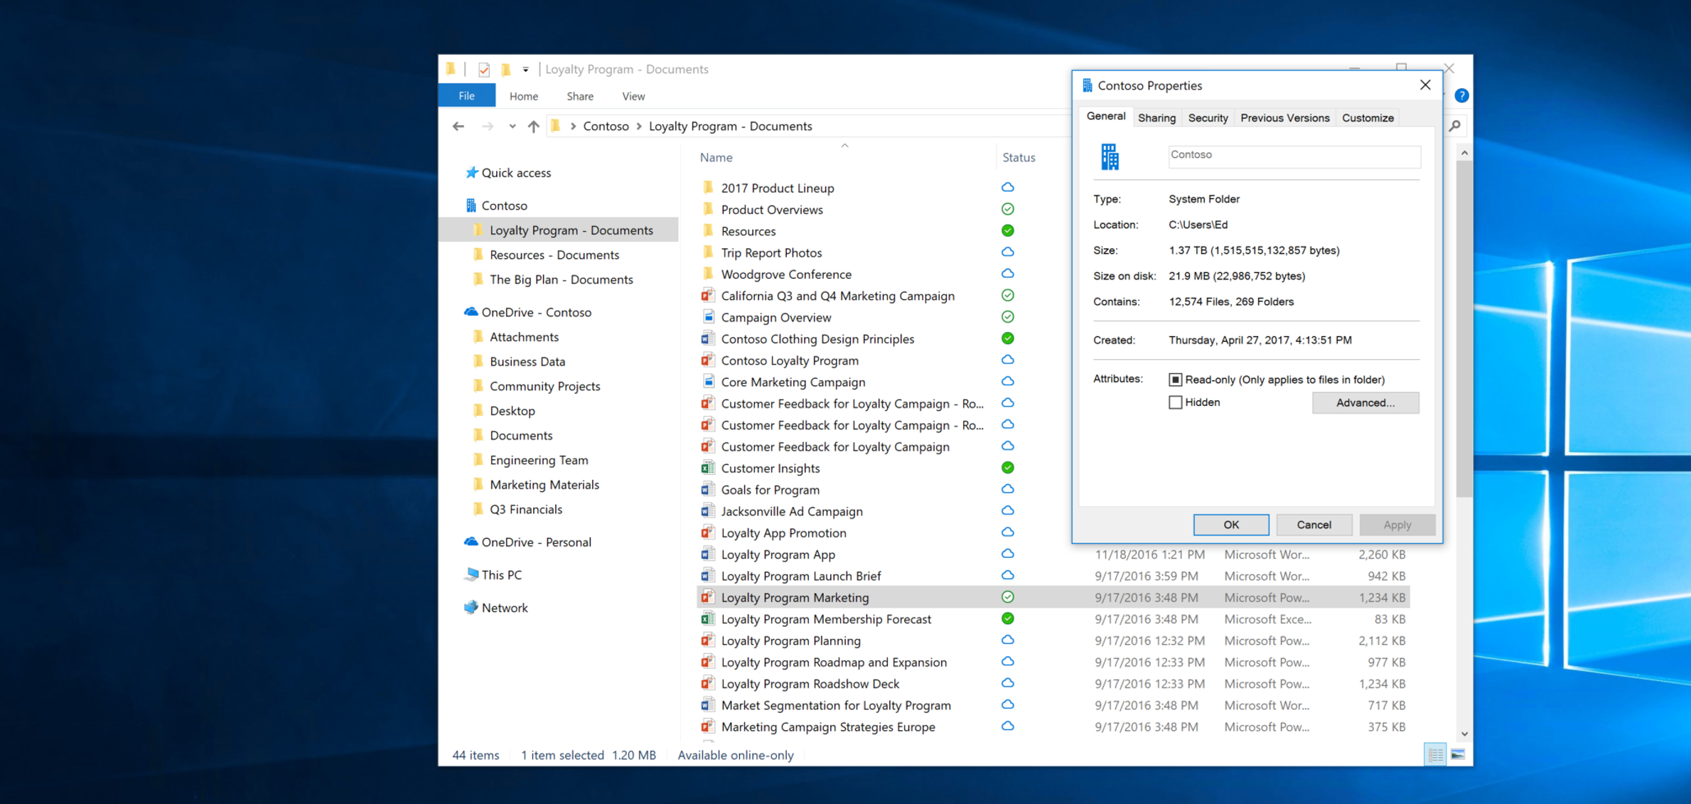Screen dimensions: 1691x804
Task: Click the New folder icon in the quick access toolbar
Action: [506, 69]
